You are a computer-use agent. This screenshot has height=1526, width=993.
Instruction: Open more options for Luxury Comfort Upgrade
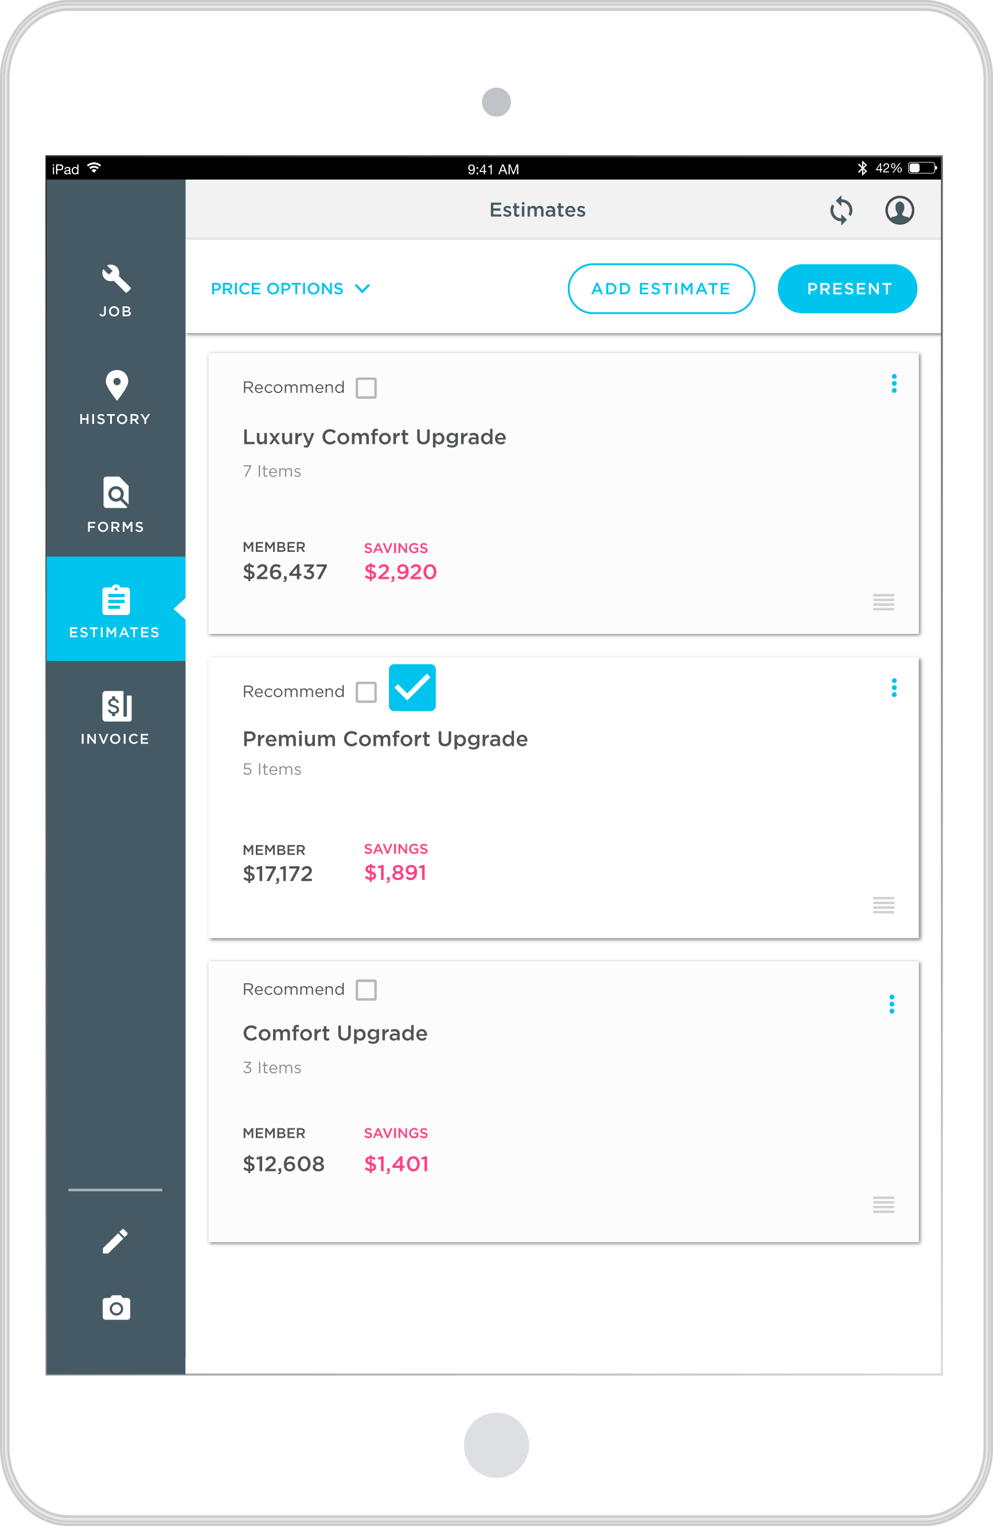pos(894,383)
